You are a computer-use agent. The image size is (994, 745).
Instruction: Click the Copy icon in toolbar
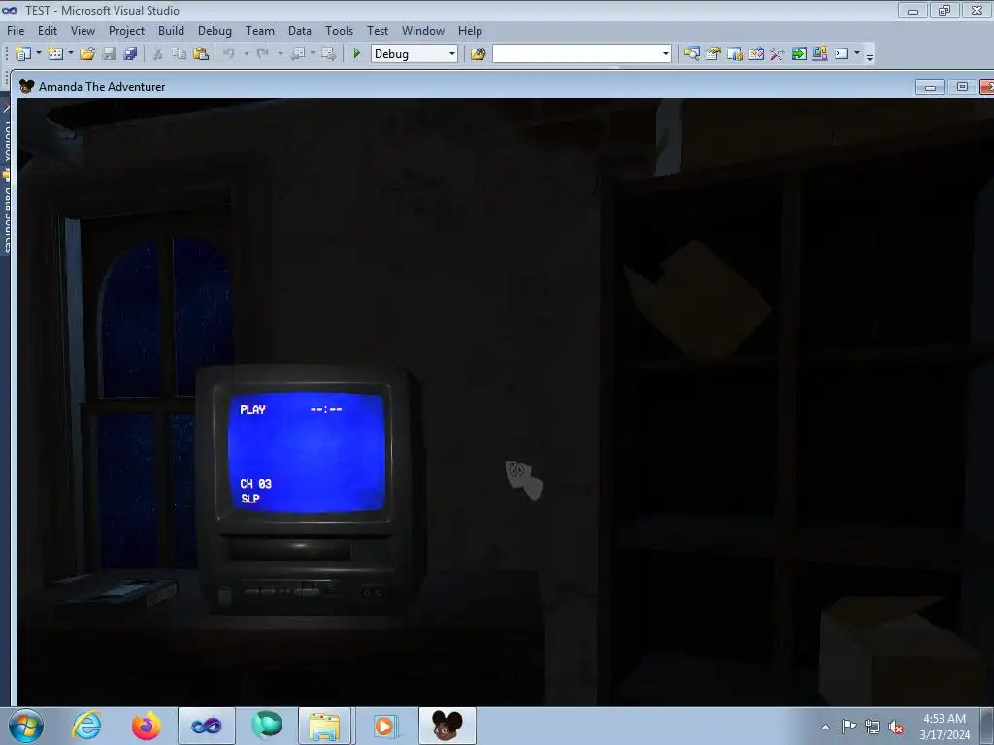coord(180,54)
